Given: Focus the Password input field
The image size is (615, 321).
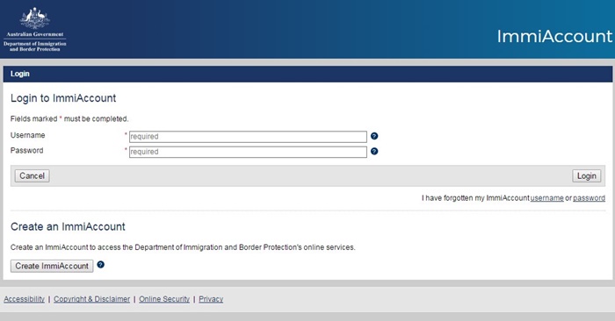Looking at the screenshot, I should [x=248, y=152].
